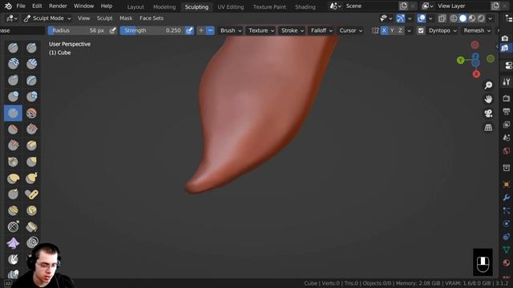Viewport: 513px width, 288px height.
Task: Expand the Brush settings dropdown
Action: [x=231, y=30]
